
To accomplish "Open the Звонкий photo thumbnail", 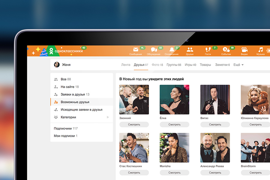I will (134, 100).
